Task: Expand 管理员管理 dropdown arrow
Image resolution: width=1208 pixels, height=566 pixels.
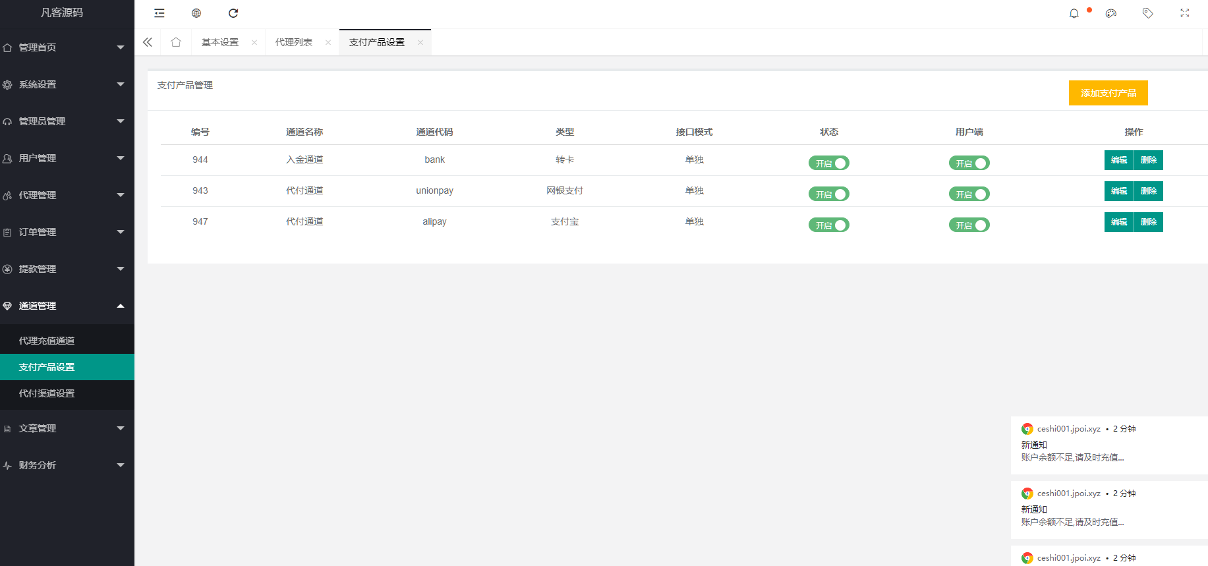Action: 121,121
